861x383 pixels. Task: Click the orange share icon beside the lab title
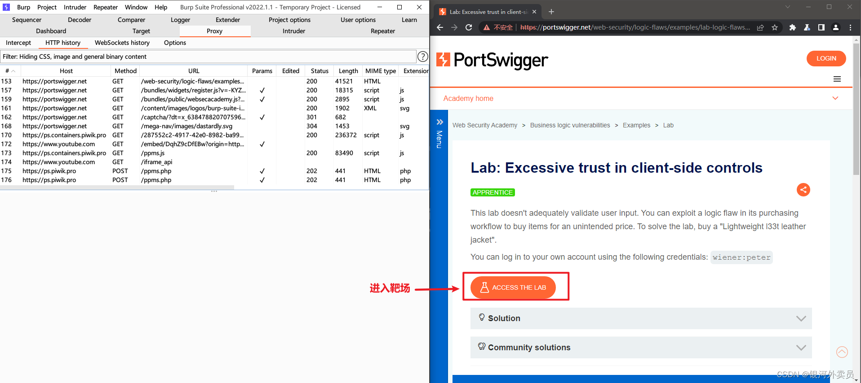(803, 190)
